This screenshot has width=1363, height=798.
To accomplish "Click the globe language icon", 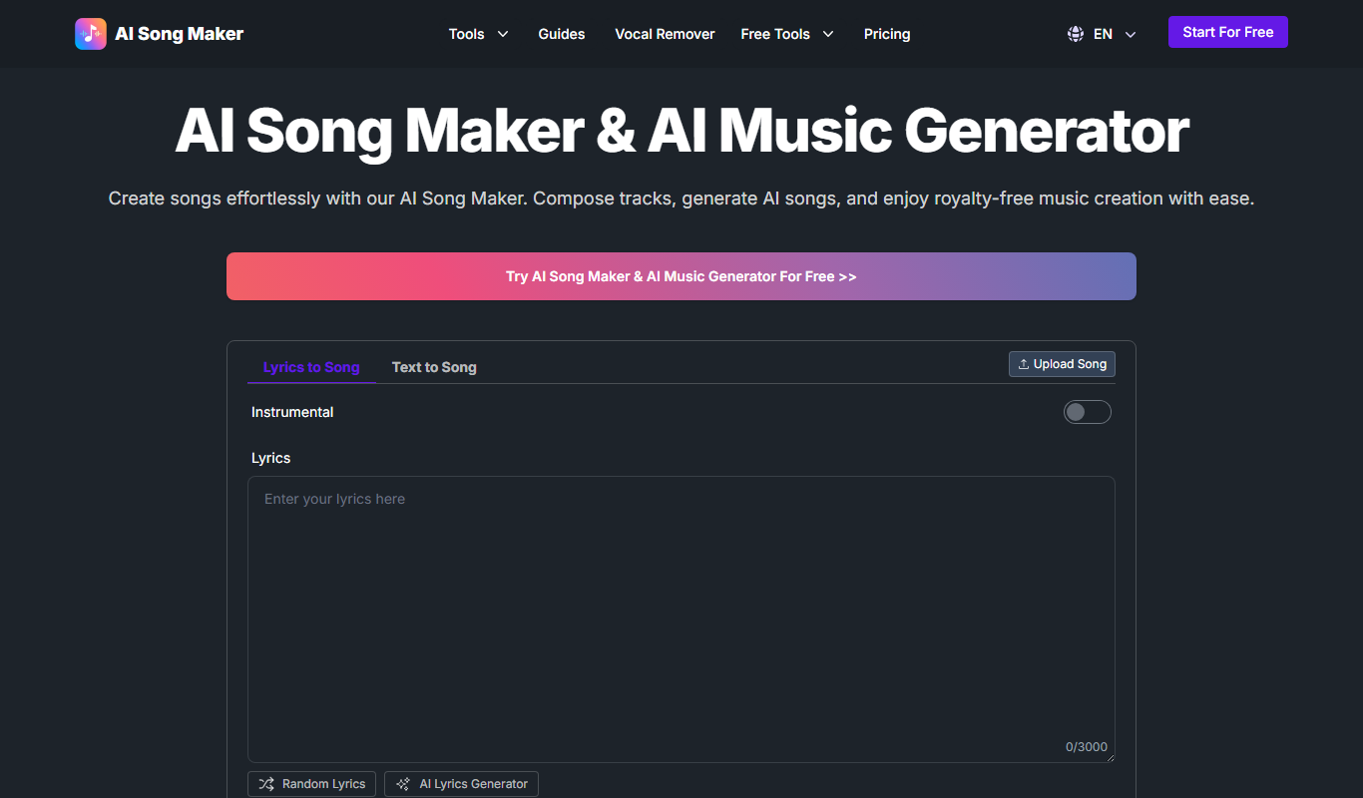I will tap(1075, 34).
